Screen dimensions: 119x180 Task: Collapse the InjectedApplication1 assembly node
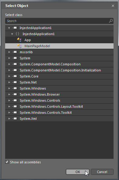pos(9,28)
